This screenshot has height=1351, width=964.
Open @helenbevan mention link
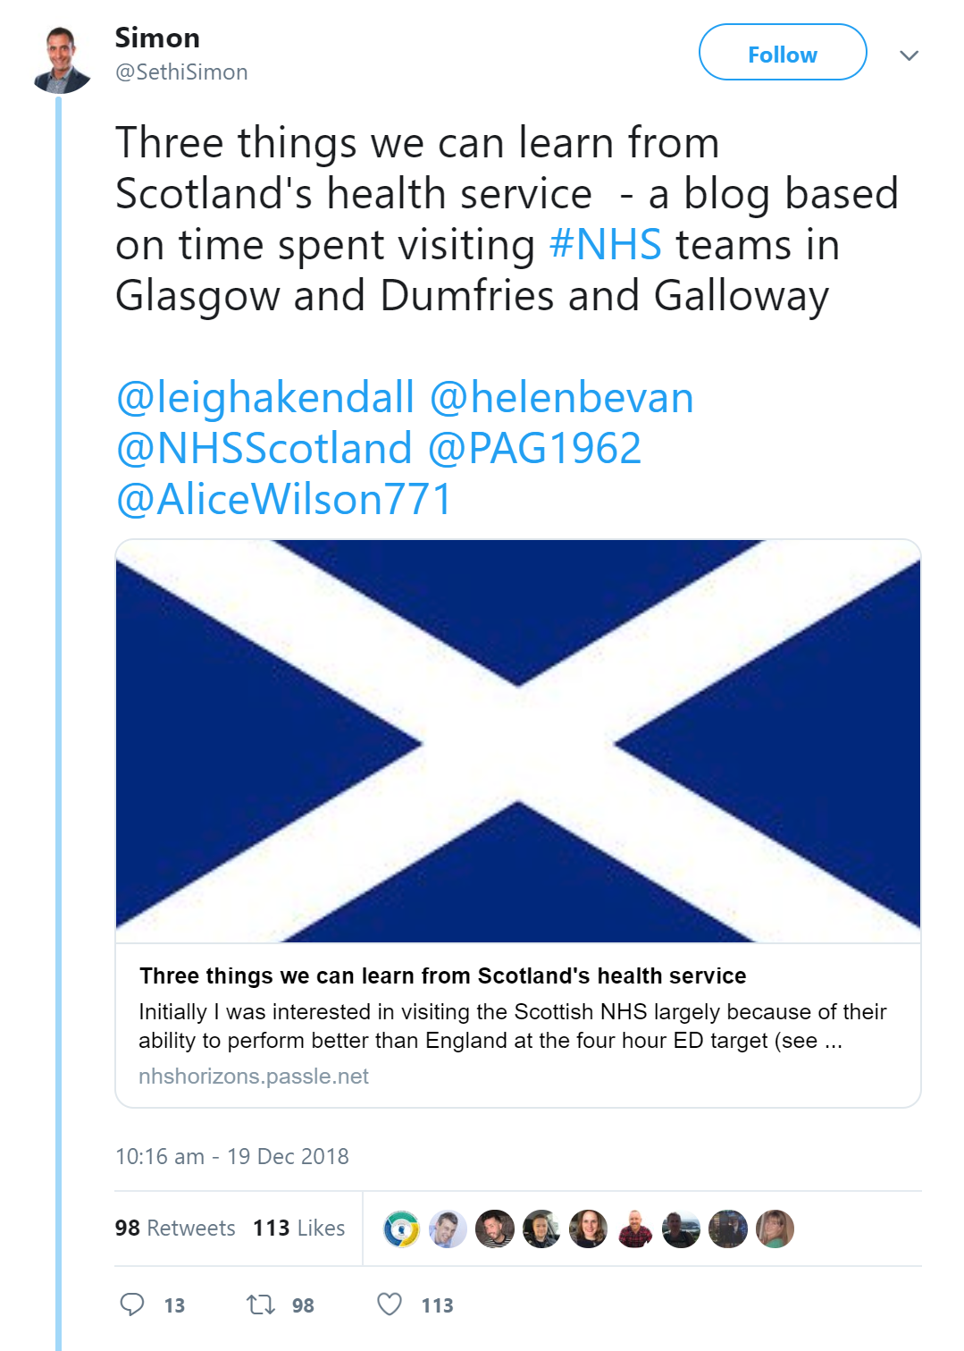click(x=562, y=398)
